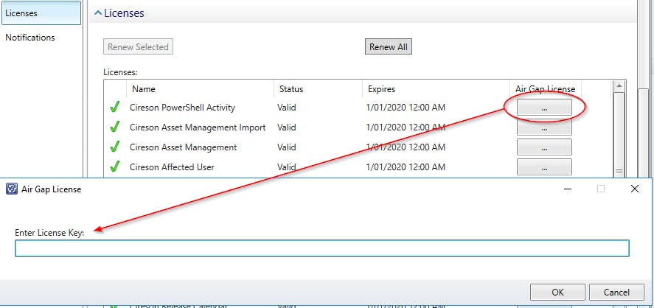Confirm the license key with OK

557,293
